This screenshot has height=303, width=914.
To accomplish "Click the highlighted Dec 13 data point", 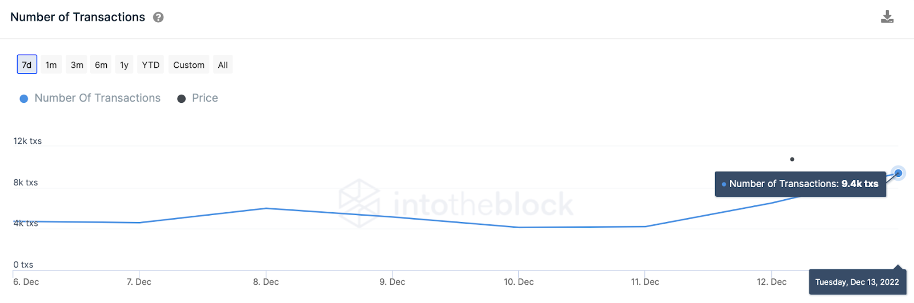I will (x=898, y=173).
